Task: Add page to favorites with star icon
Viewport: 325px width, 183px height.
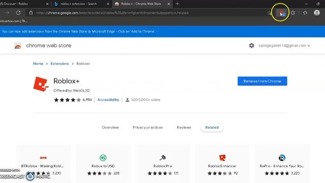Action: click(269, 13)
